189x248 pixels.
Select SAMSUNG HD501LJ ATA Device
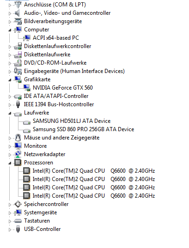pos(72,121)
